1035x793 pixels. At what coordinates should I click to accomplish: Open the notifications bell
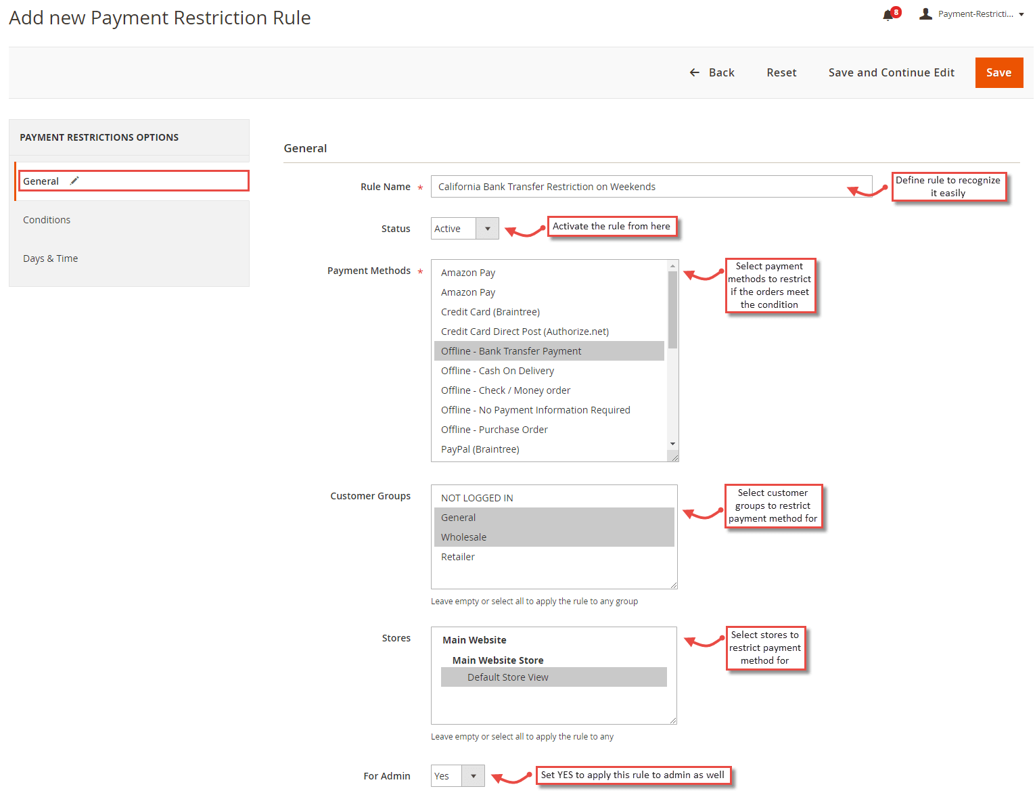click(888, 14)
